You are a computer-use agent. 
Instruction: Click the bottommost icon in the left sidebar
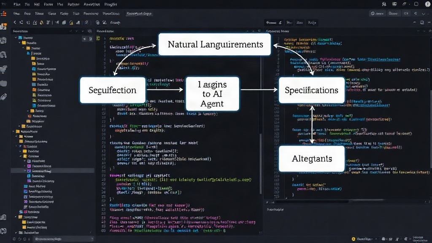(x=3, y=231)
